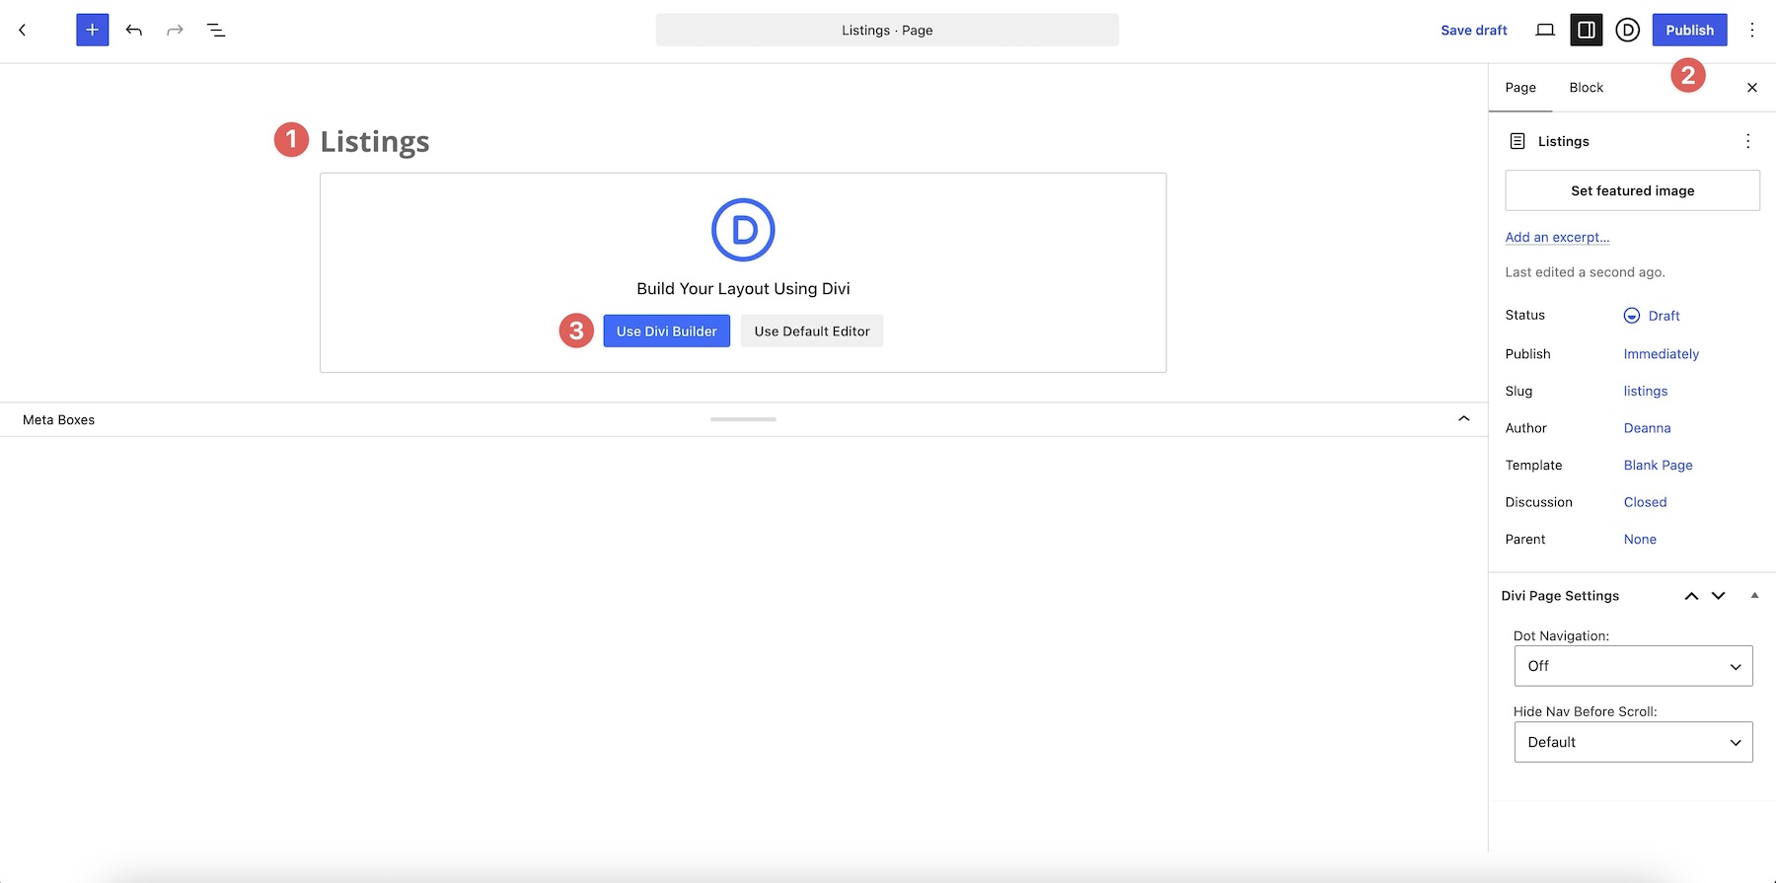Click the Meta Boxes resize handle
This screenshot has width=1776, height=883.
(x=743, y=419)
